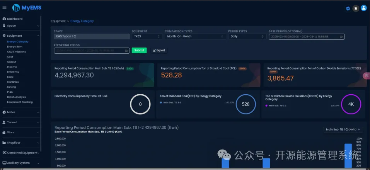Image resolution: width=370 pixels, height=170 pixels.
Task: Go to CO2 Emissions page
Action: 16,52
